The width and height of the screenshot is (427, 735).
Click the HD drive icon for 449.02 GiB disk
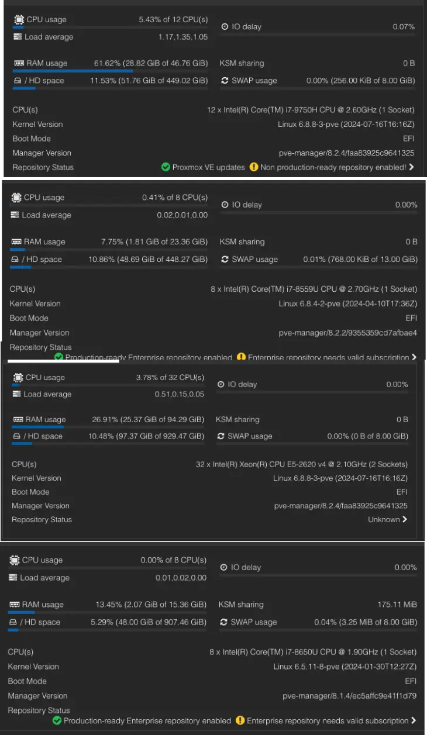pyautogui.click(x=18, y=81)
